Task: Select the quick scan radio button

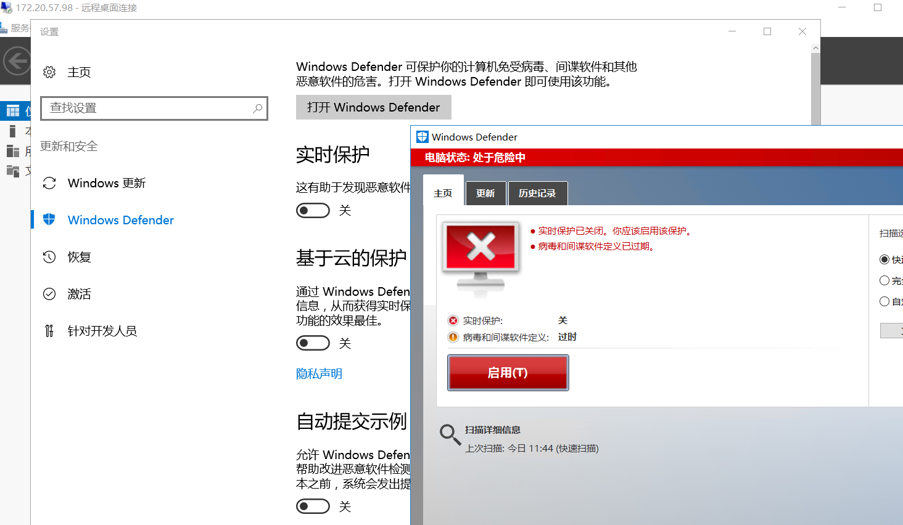Action: point(884,259)
